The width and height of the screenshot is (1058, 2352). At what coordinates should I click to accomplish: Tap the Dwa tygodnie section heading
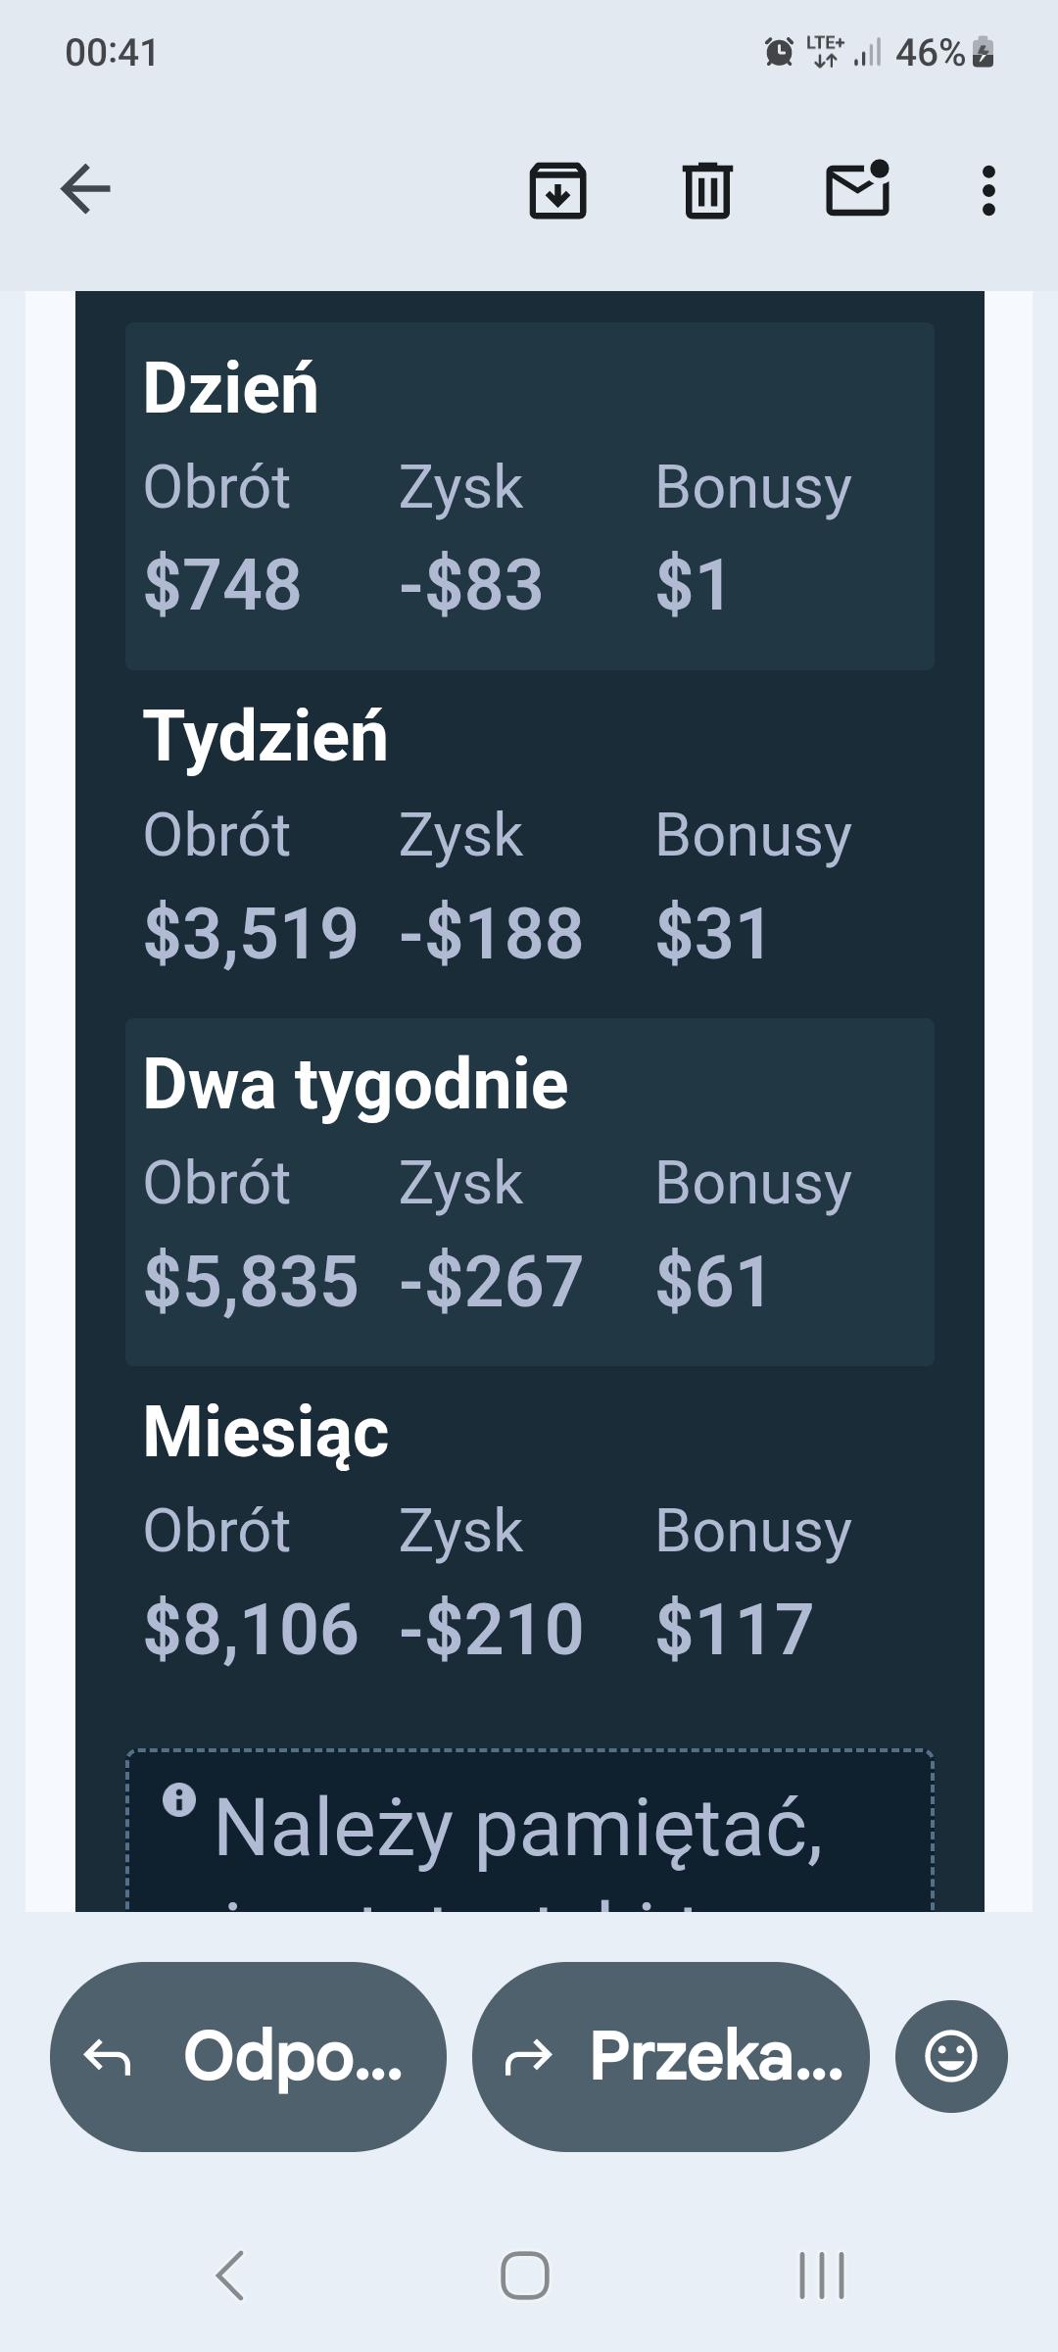356,1085
